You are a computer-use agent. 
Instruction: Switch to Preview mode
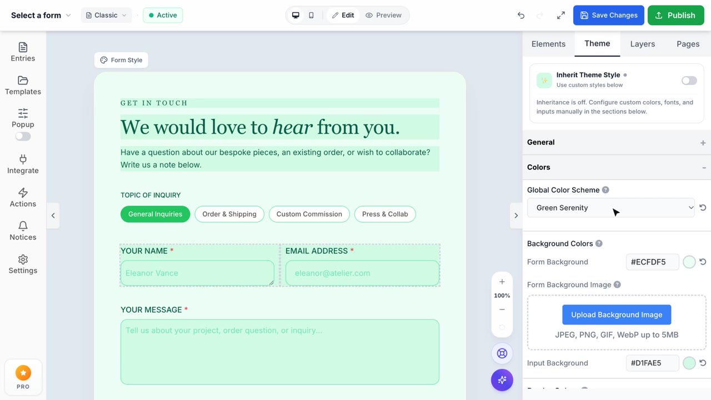[x=383, y=15]
